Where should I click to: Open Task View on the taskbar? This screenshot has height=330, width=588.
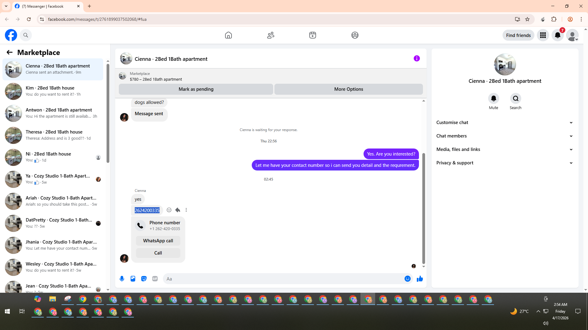[x=22, y=311]
